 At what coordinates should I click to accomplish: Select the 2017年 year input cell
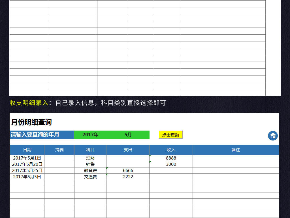pyautogui.click(x=90, y=135)
